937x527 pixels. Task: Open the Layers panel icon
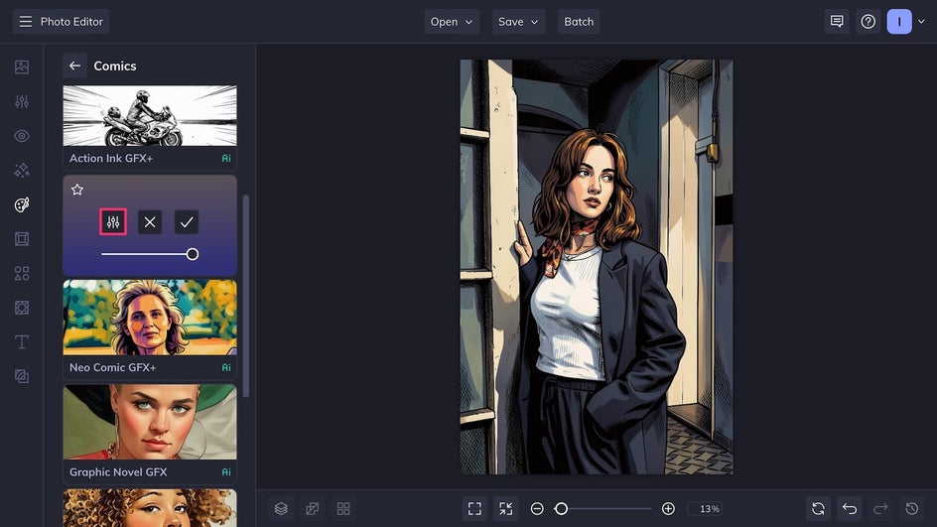pyautogui.click(x=281, y=508)
